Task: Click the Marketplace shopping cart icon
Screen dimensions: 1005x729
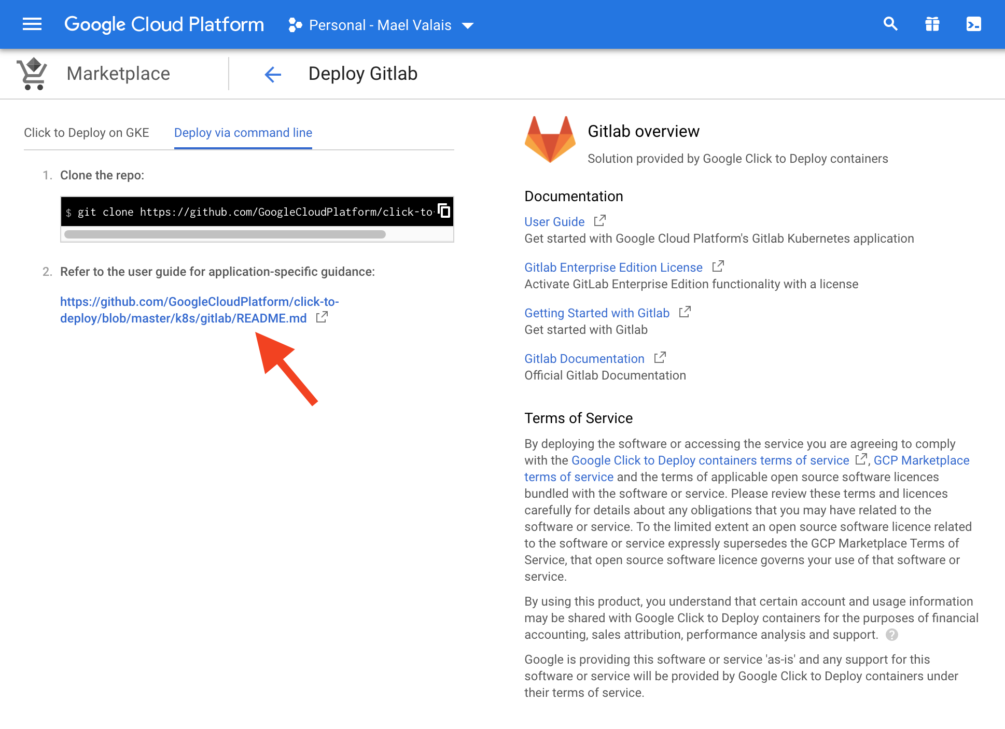Action: click(x=32, y=74)
